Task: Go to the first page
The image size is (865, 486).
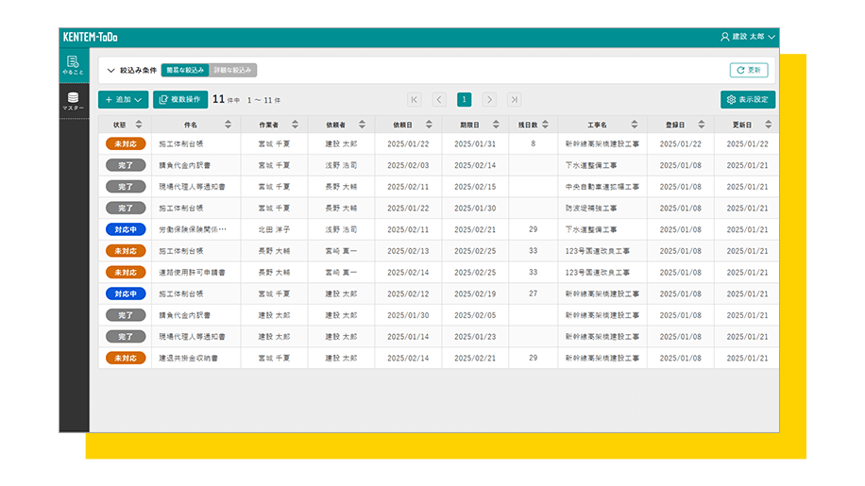Action: (415, 99)
